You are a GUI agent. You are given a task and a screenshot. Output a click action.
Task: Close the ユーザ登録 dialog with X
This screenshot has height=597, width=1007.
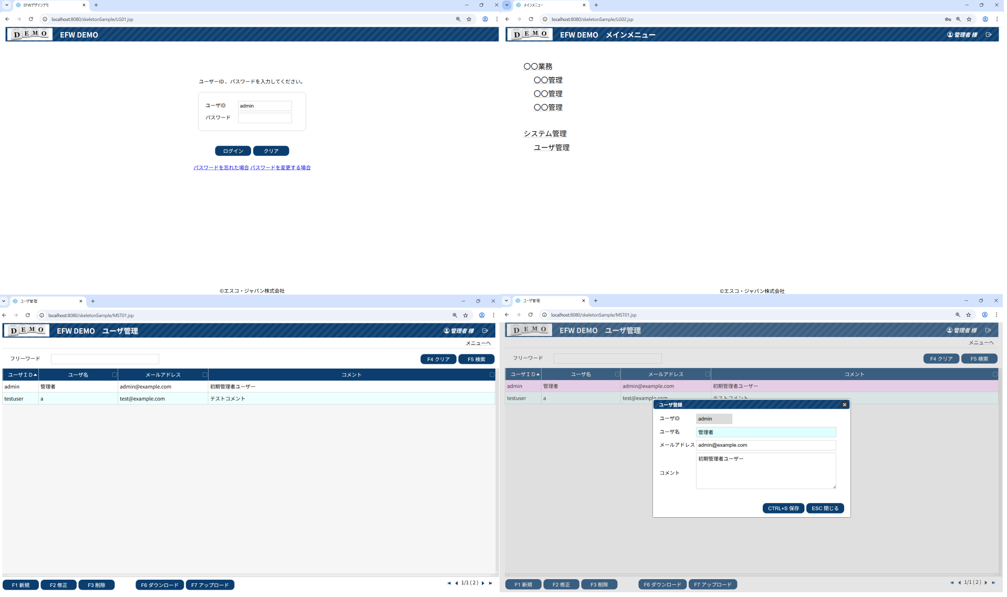tap(845, 405)
